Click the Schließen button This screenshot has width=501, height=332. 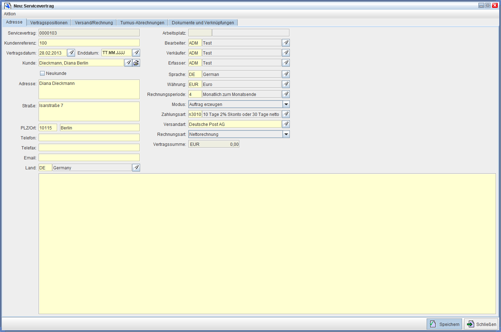click(481, 324)
